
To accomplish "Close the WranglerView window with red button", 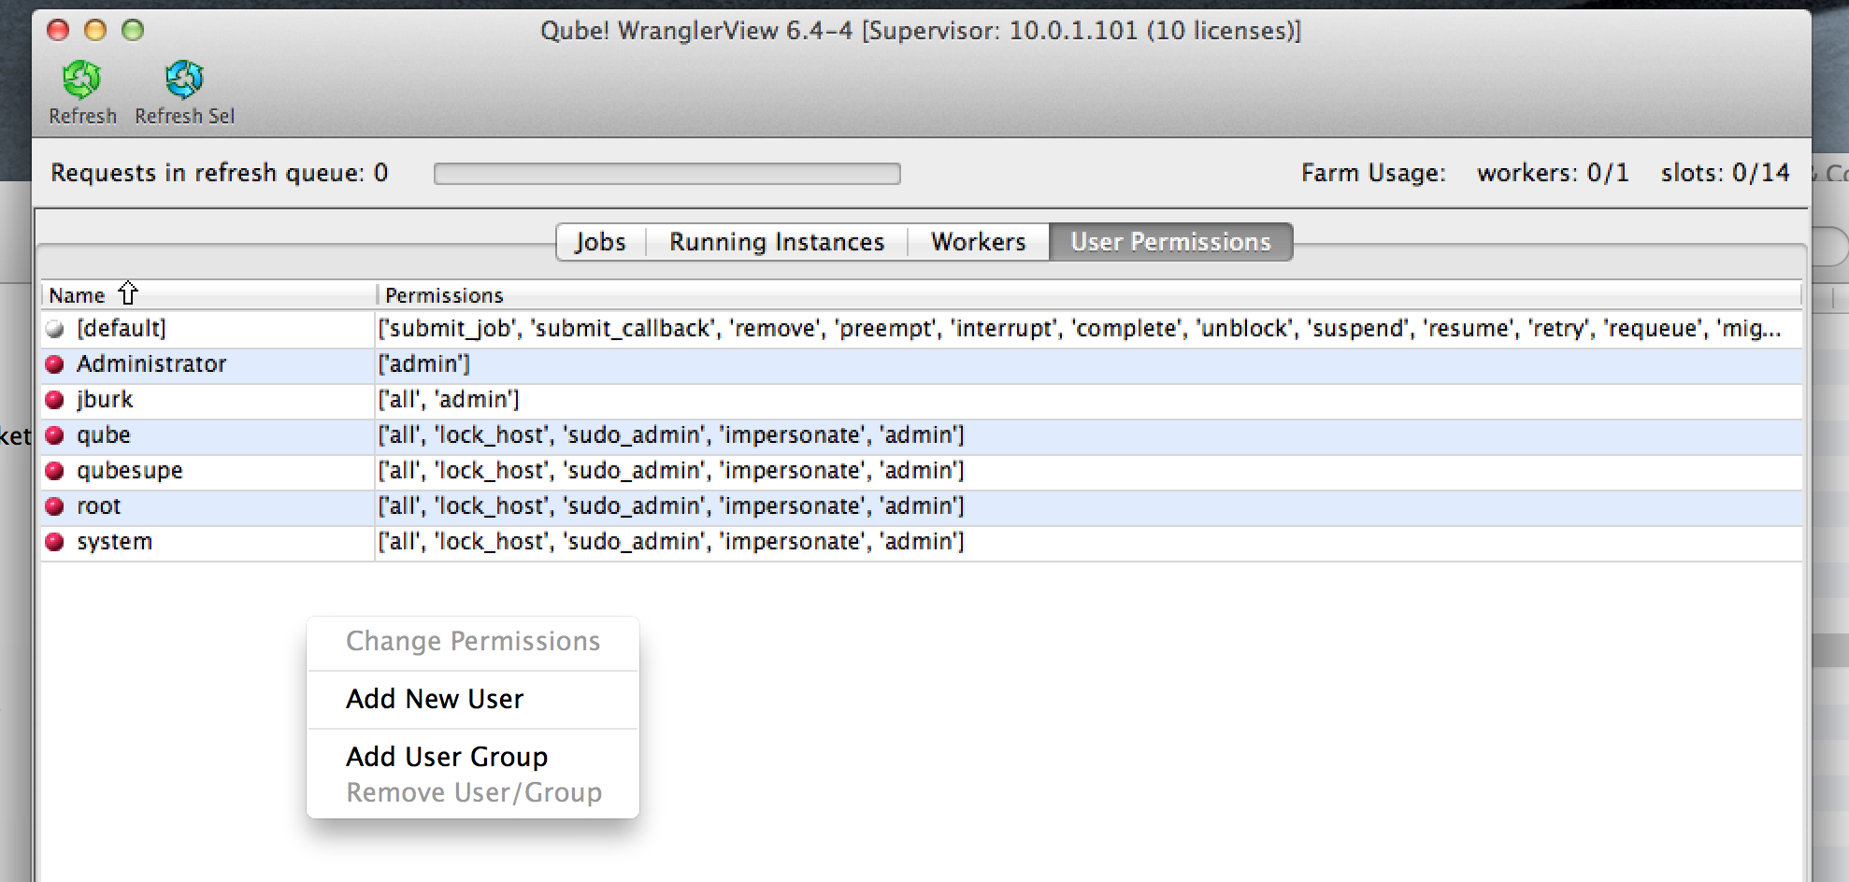I will click(x=58, y=31).
